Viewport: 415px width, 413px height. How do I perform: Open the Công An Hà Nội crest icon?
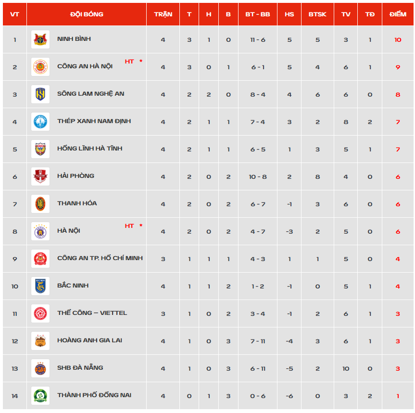[40, 67]
